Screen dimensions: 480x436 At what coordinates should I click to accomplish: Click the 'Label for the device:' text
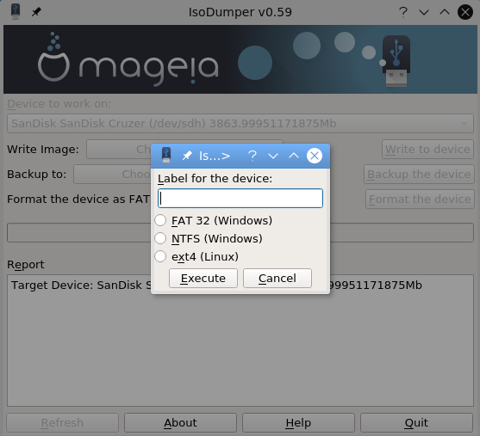pos(215,178)
